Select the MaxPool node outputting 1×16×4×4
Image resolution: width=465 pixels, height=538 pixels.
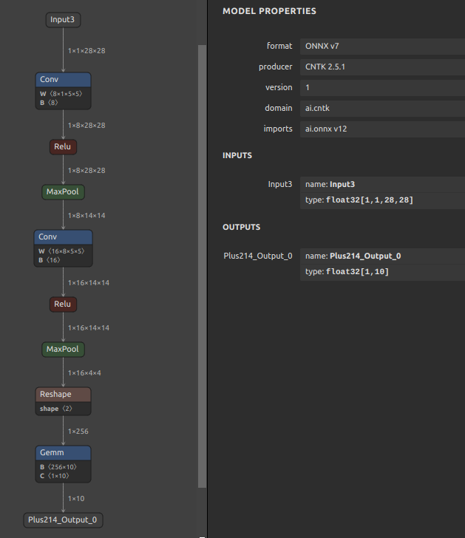(63, 349)
